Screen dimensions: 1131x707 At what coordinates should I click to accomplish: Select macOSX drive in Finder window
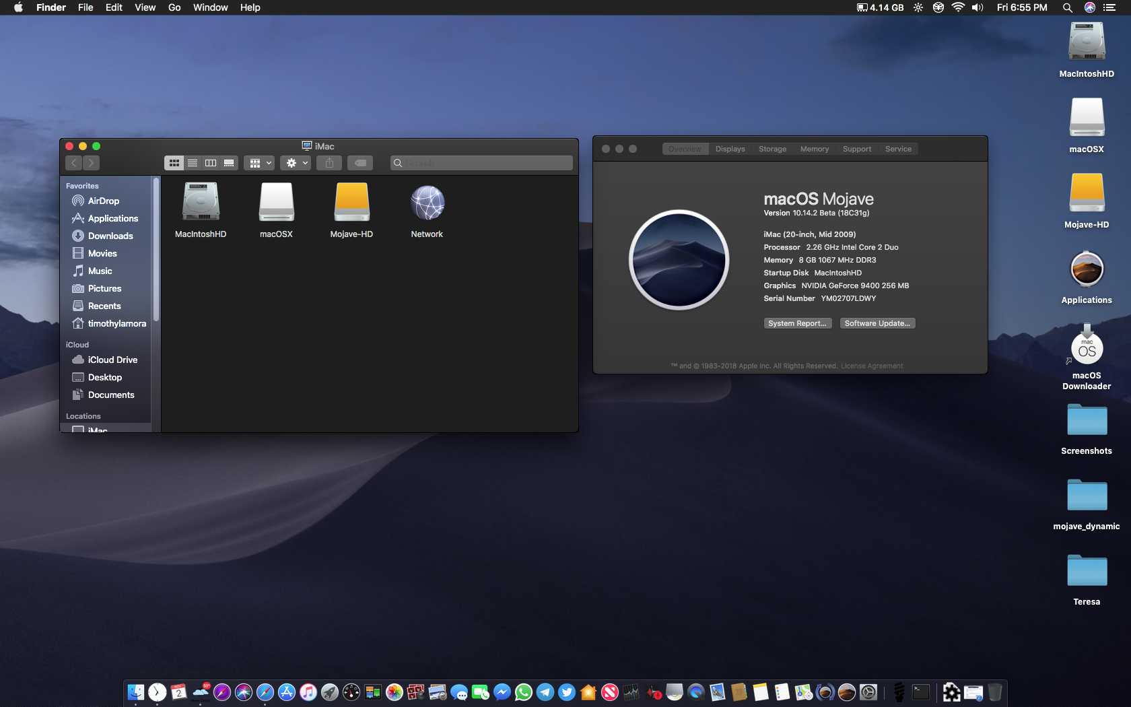coord(276,210)
